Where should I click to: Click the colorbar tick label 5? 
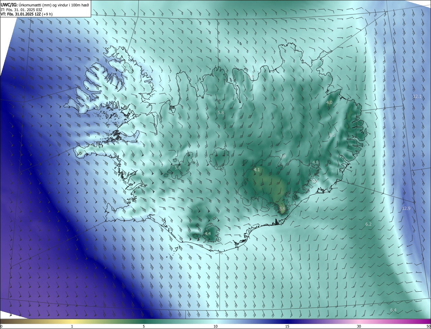coord(144,327)
